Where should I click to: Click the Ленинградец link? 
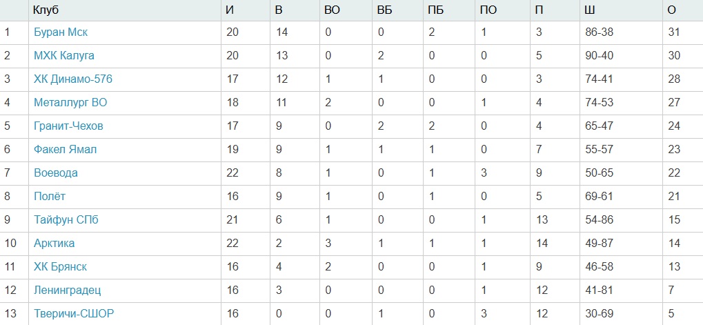point(68,290)
